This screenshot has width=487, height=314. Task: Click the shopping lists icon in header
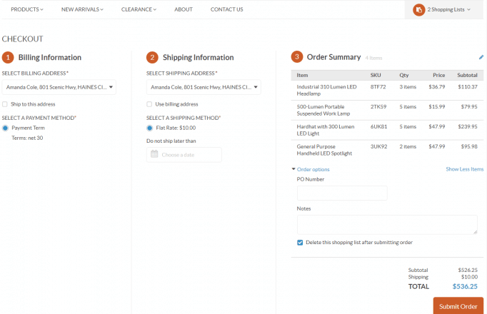418,10
